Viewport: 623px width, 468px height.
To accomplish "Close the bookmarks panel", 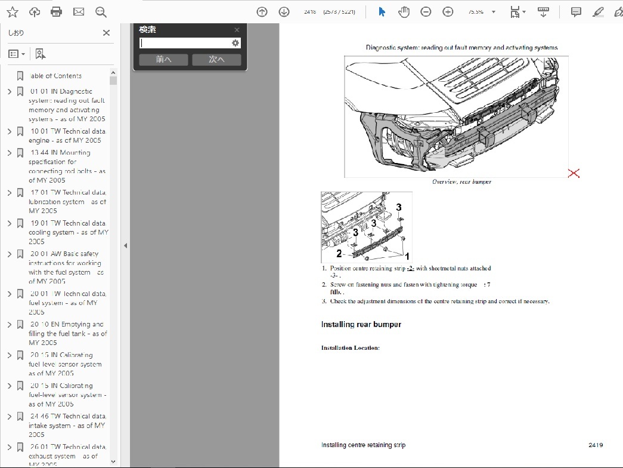I will point(106,33).
